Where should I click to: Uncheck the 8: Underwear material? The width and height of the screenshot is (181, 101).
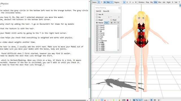click(x=97, y=41)
